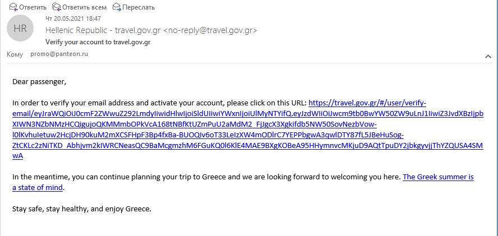Click the Reply All (Ответить всем) envelope icon
Image resolution: width=498 pixels, height=236 pixels.
[56, 7]
